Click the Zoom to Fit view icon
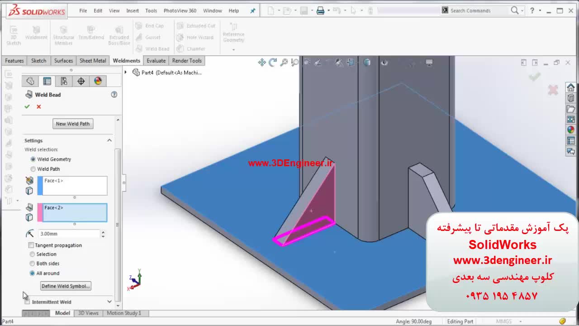The height and width of the screenshot is (326, 579). coord(262,63)
